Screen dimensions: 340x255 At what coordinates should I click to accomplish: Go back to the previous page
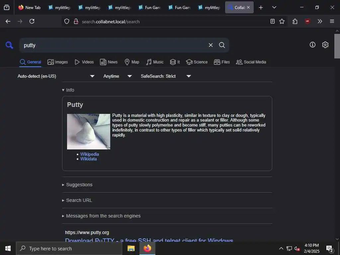coord(8,21)
